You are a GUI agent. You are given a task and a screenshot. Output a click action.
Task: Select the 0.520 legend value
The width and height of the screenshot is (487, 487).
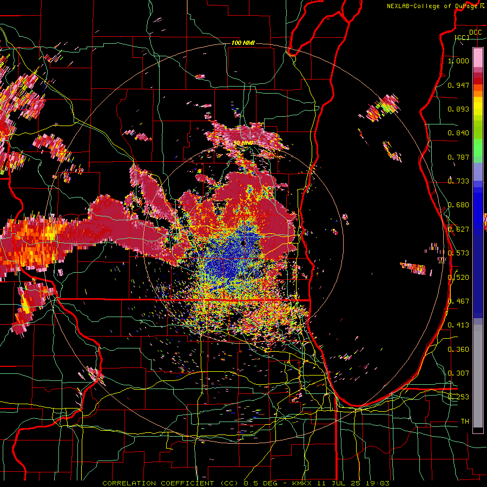[458, 278]
